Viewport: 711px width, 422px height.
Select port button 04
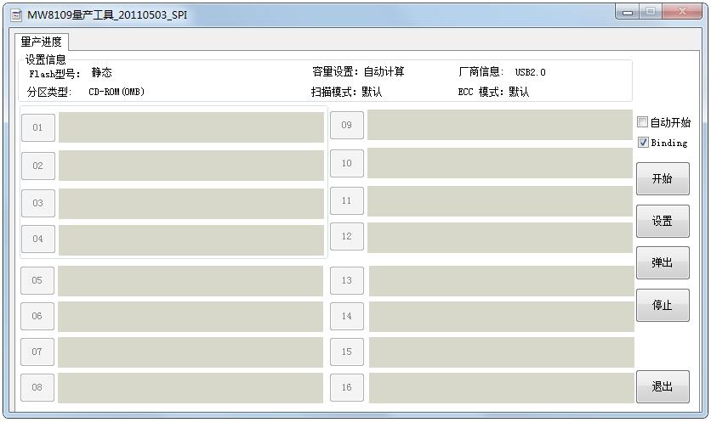pyautogui.click(x=38, y=239)
